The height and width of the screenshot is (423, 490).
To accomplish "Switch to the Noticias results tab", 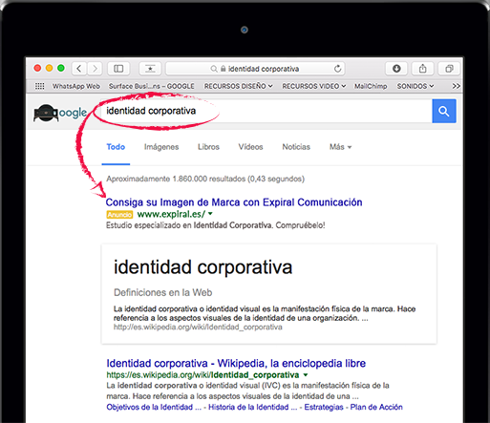I will (x=296, y=147).
